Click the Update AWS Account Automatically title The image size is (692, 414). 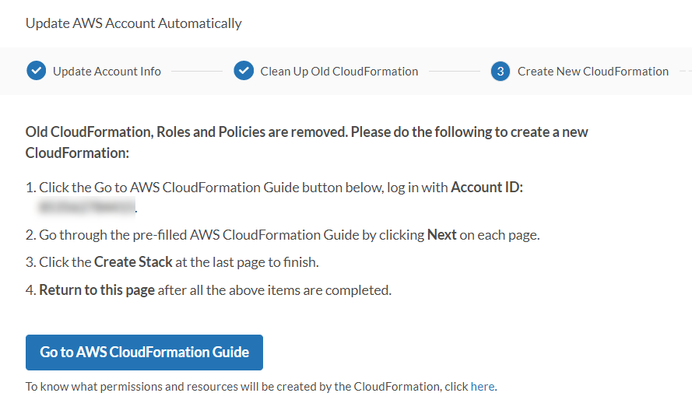pos(134,23)
